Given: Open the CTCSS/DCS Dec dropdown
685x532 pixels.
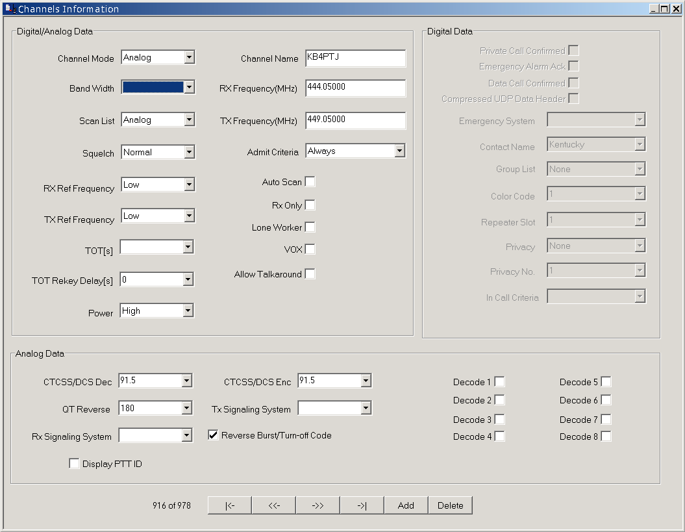Looking at the screenshot, I should [187, 380].
